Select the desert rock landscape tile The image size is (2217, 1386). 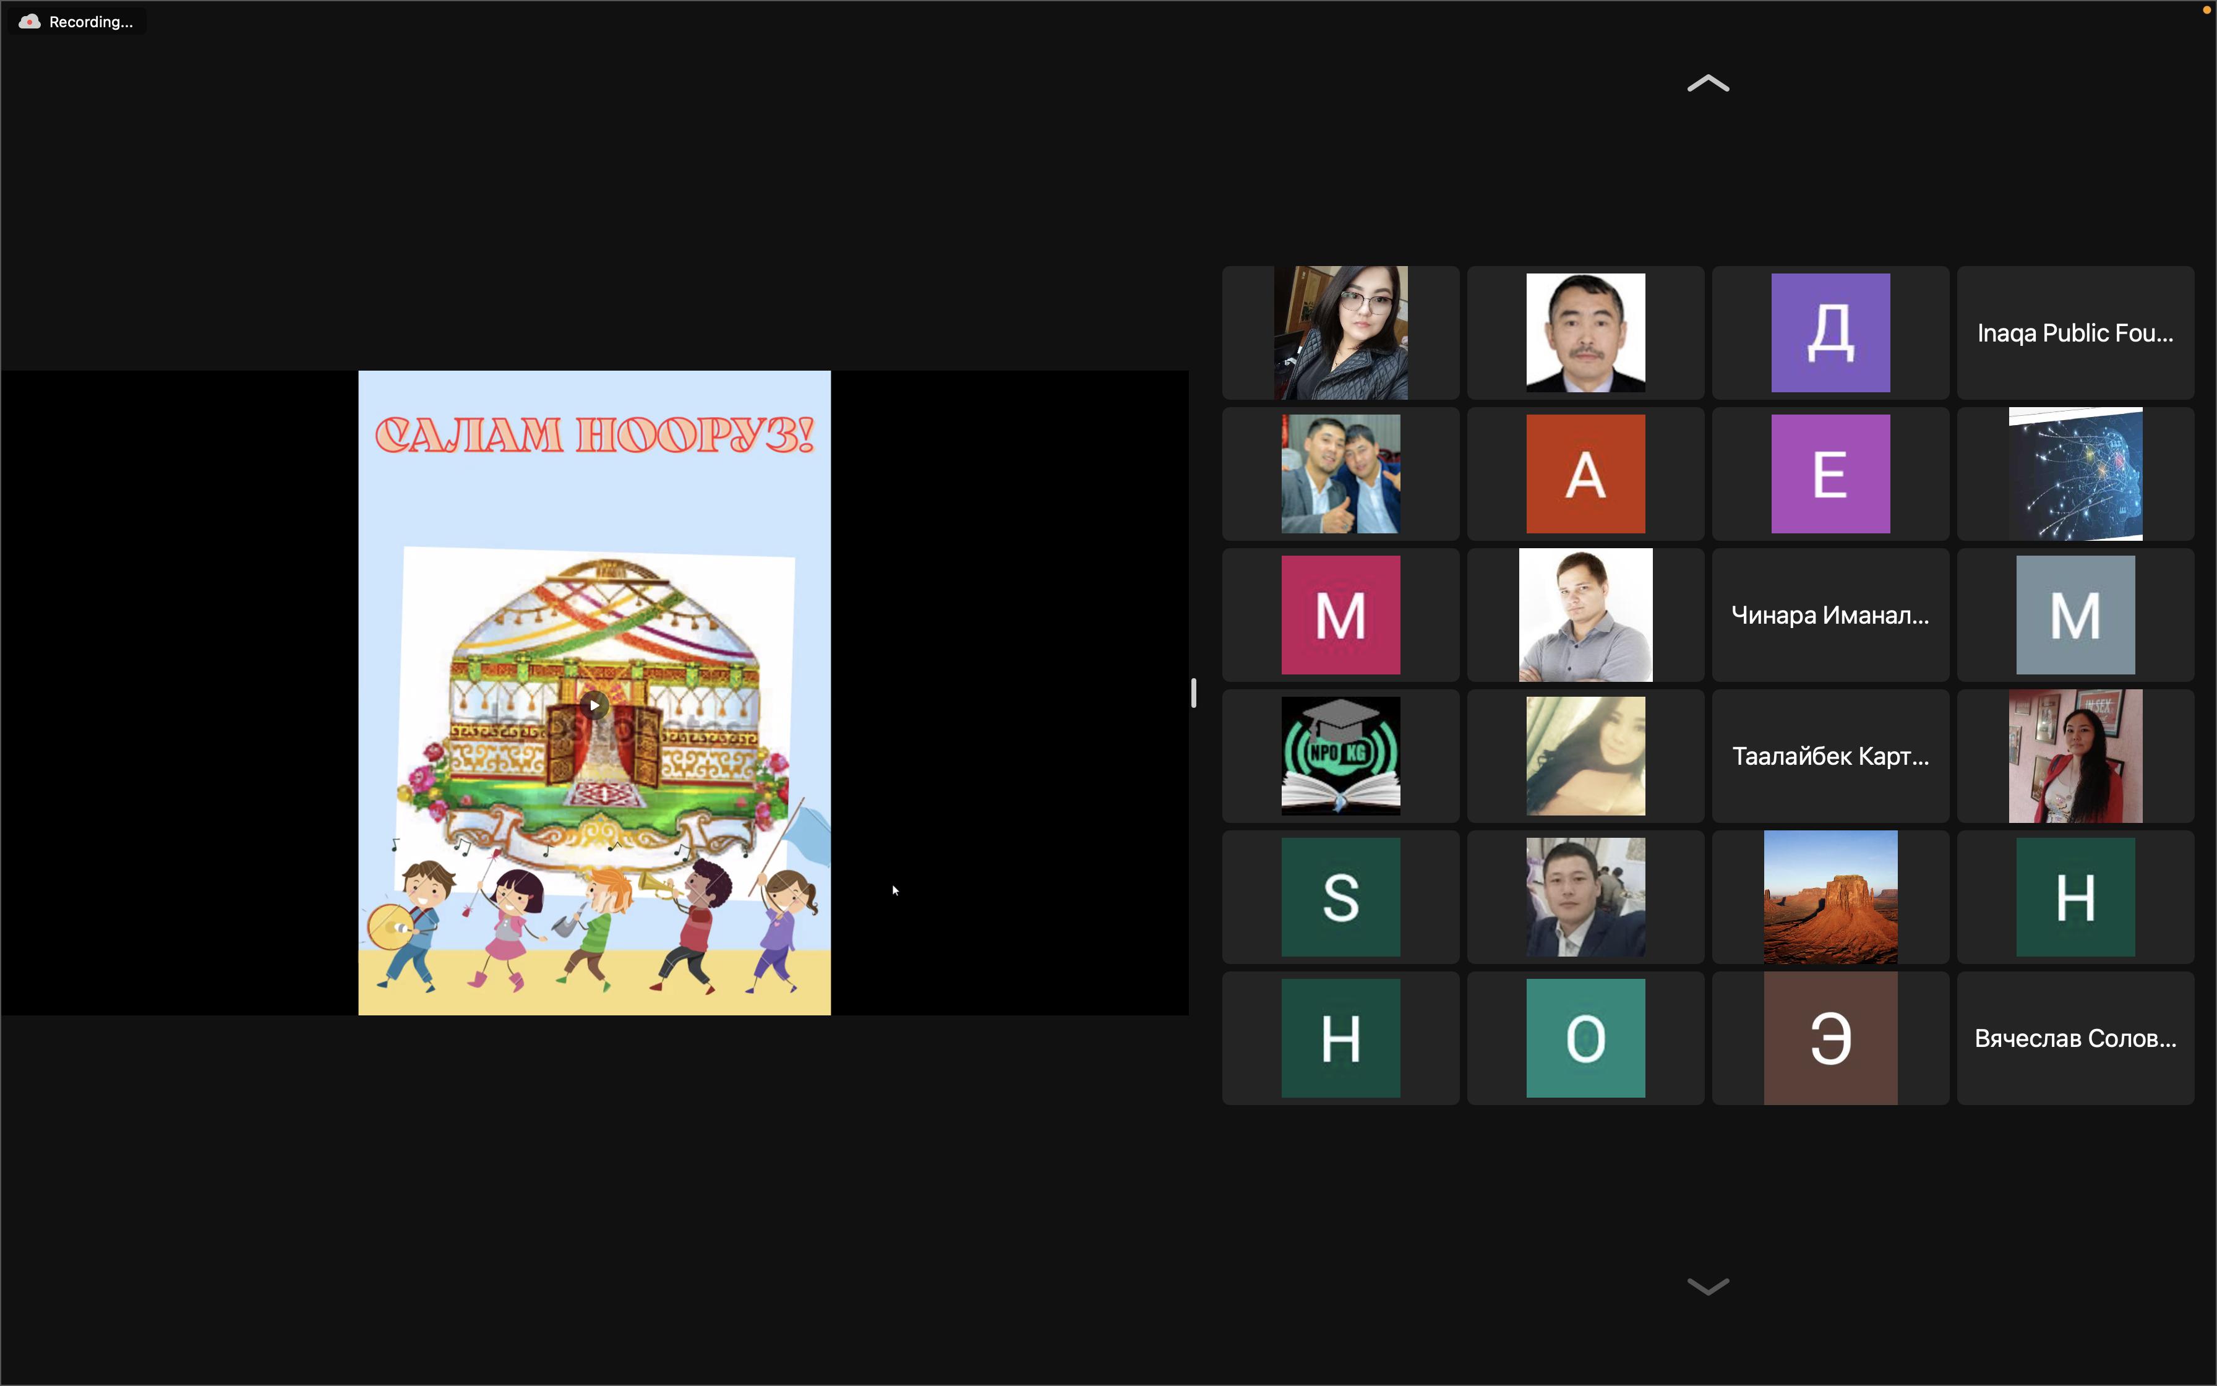tap(1830, 897)
